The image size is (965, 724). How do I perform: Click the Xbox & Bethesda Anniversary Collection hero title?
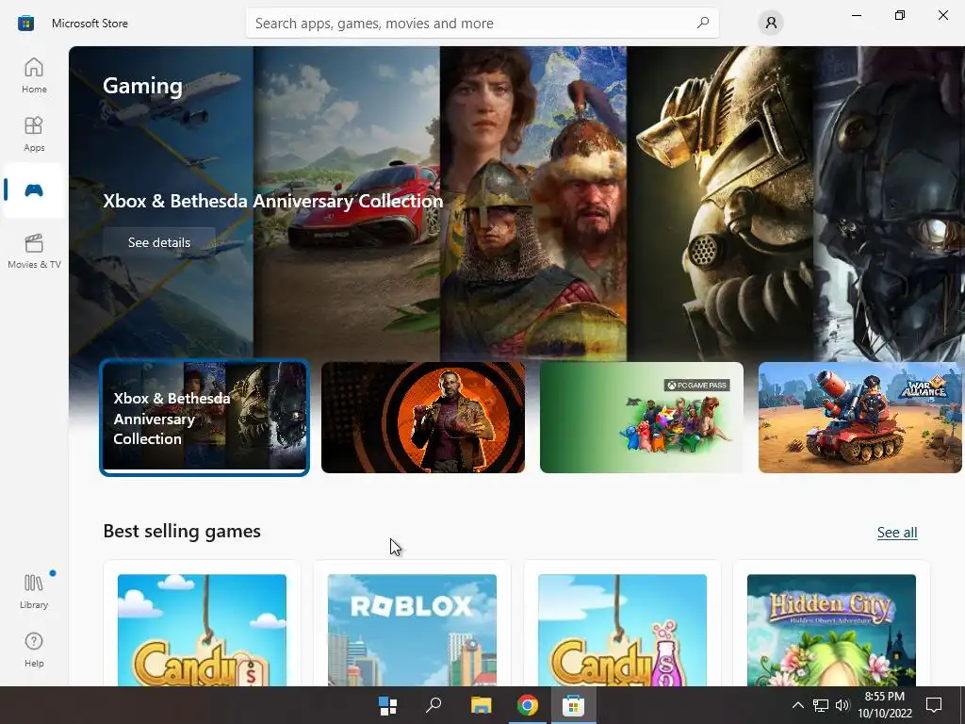(272, 201)
